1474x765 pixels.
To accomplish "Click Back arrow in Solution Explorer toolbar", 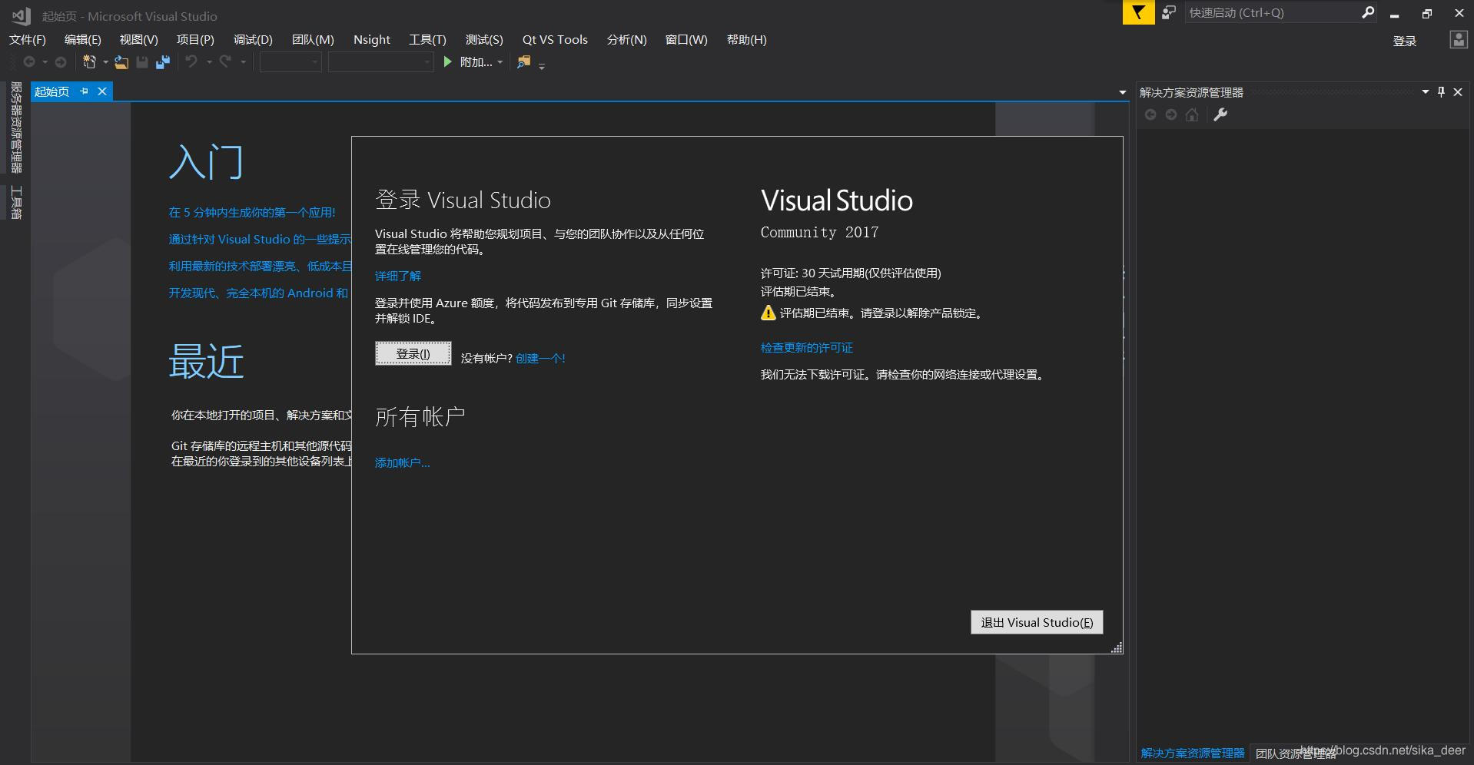I will (1150, 114).
